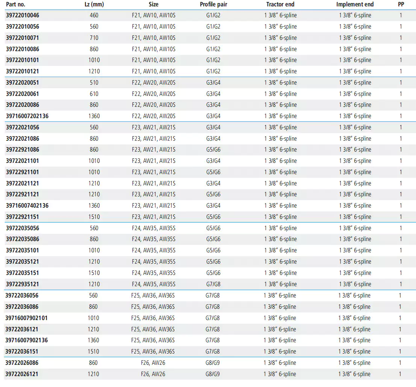
Task: Click part number 39722035151
Action: [23, 273]
